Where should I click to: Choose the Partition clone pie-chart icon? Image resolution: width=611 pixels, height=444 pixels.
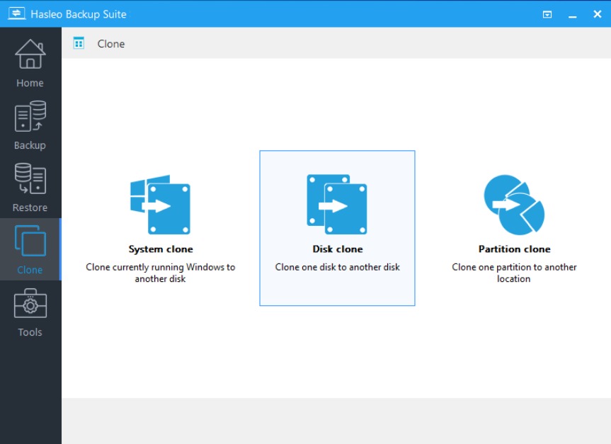(514, 205)
